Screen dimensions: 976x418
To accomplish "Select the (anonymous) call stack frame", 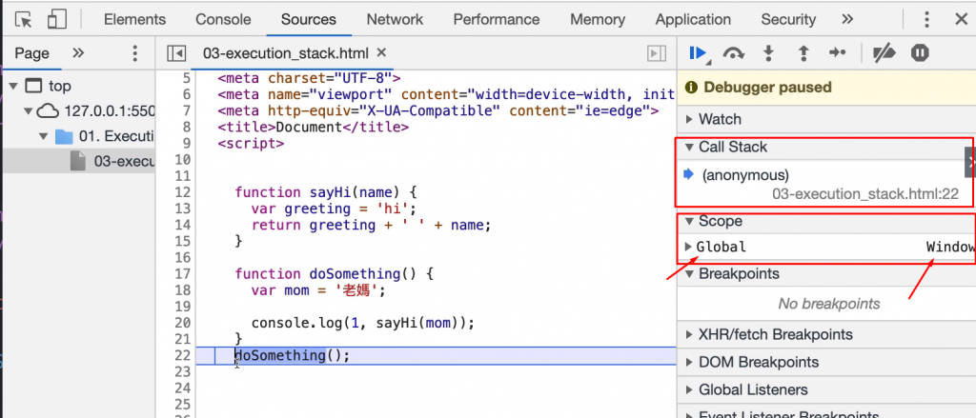I will pos(745,175).
